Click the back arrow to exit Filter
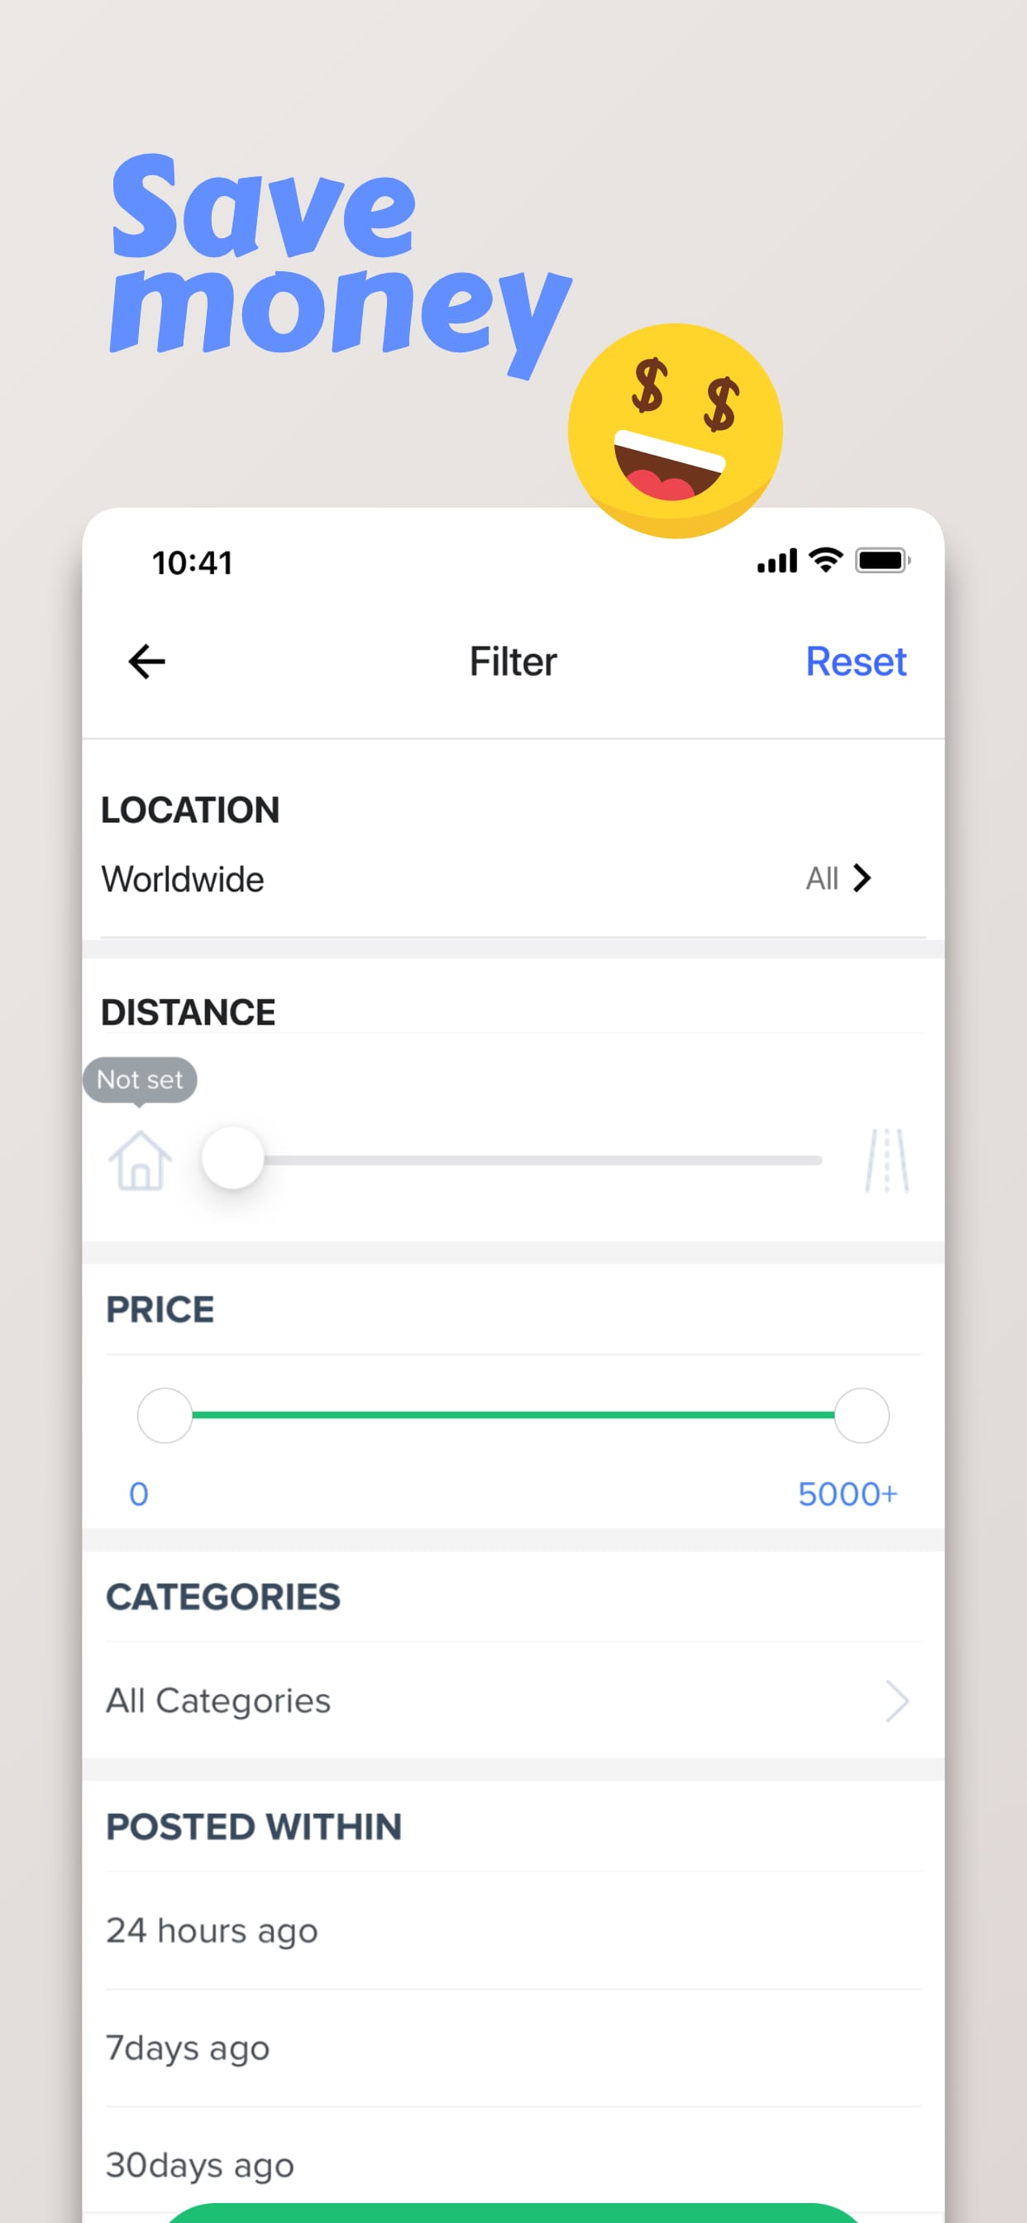The image size is (1027, 2223). (145, 661)
